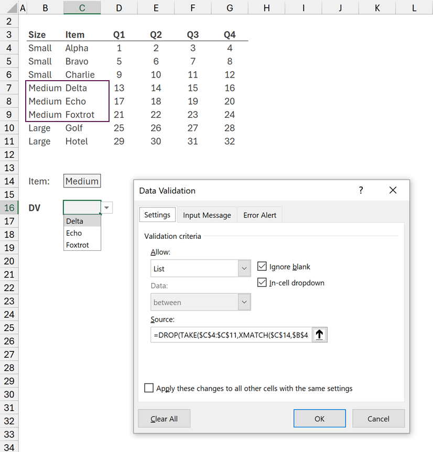Screen dimensions: 433x452
Task: Click the dropdown arrow next to cell C16
Action: (x=107, y=208)
